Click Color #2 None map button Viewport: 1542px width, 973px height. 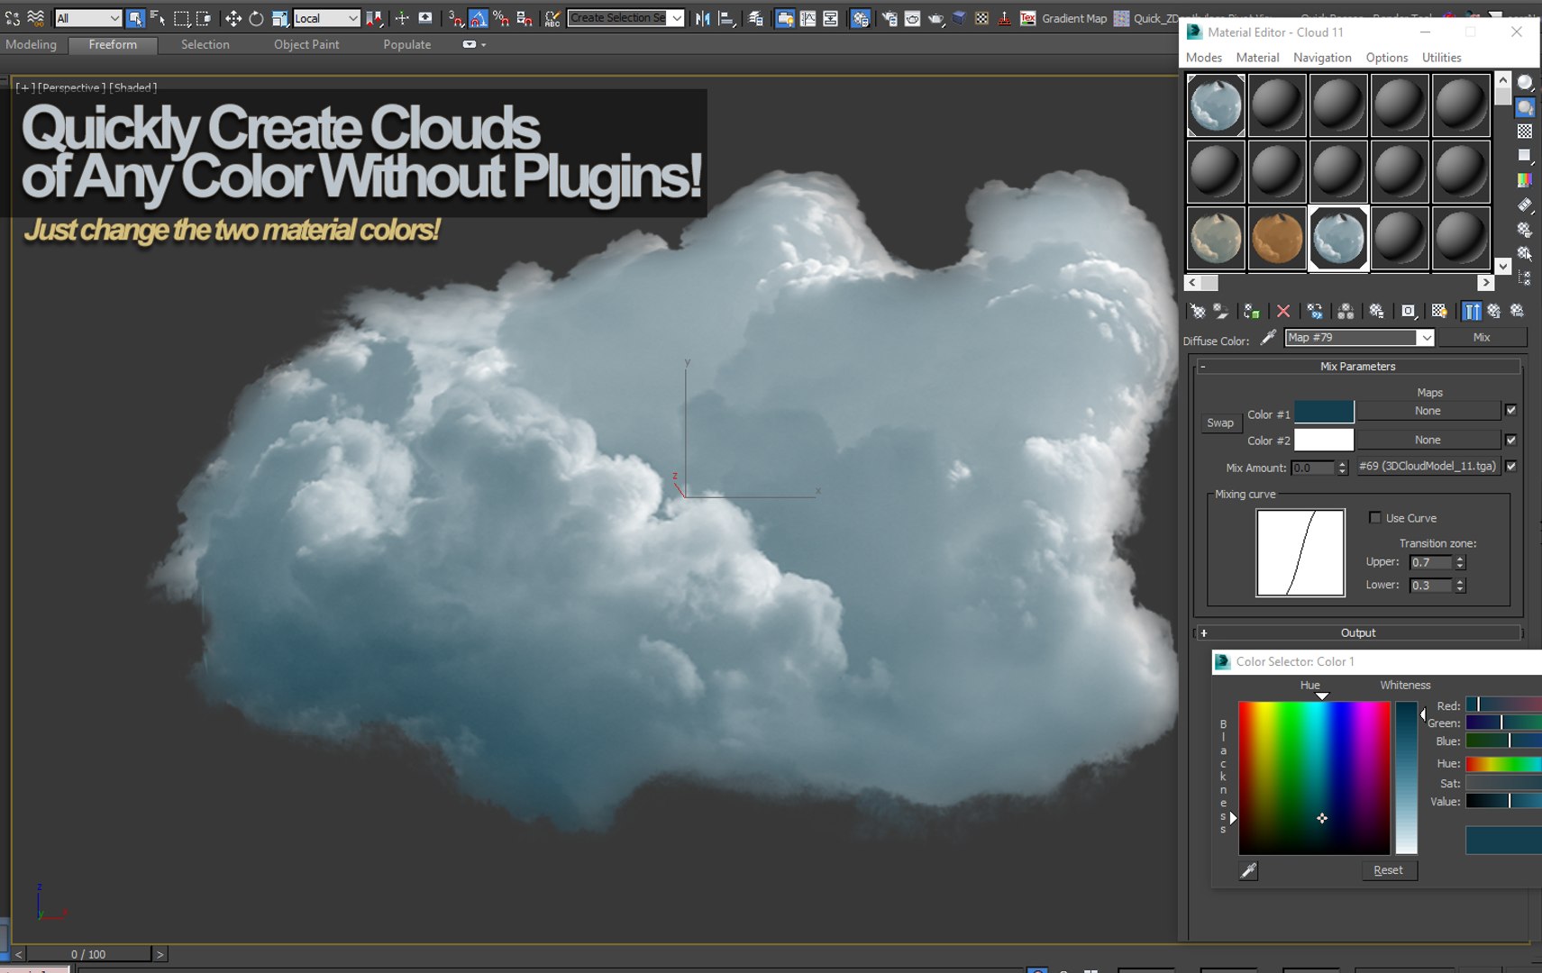pos(1428,440)
